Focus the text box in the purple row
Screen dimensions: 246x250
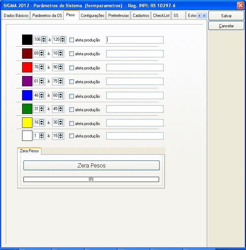[135, 81]
